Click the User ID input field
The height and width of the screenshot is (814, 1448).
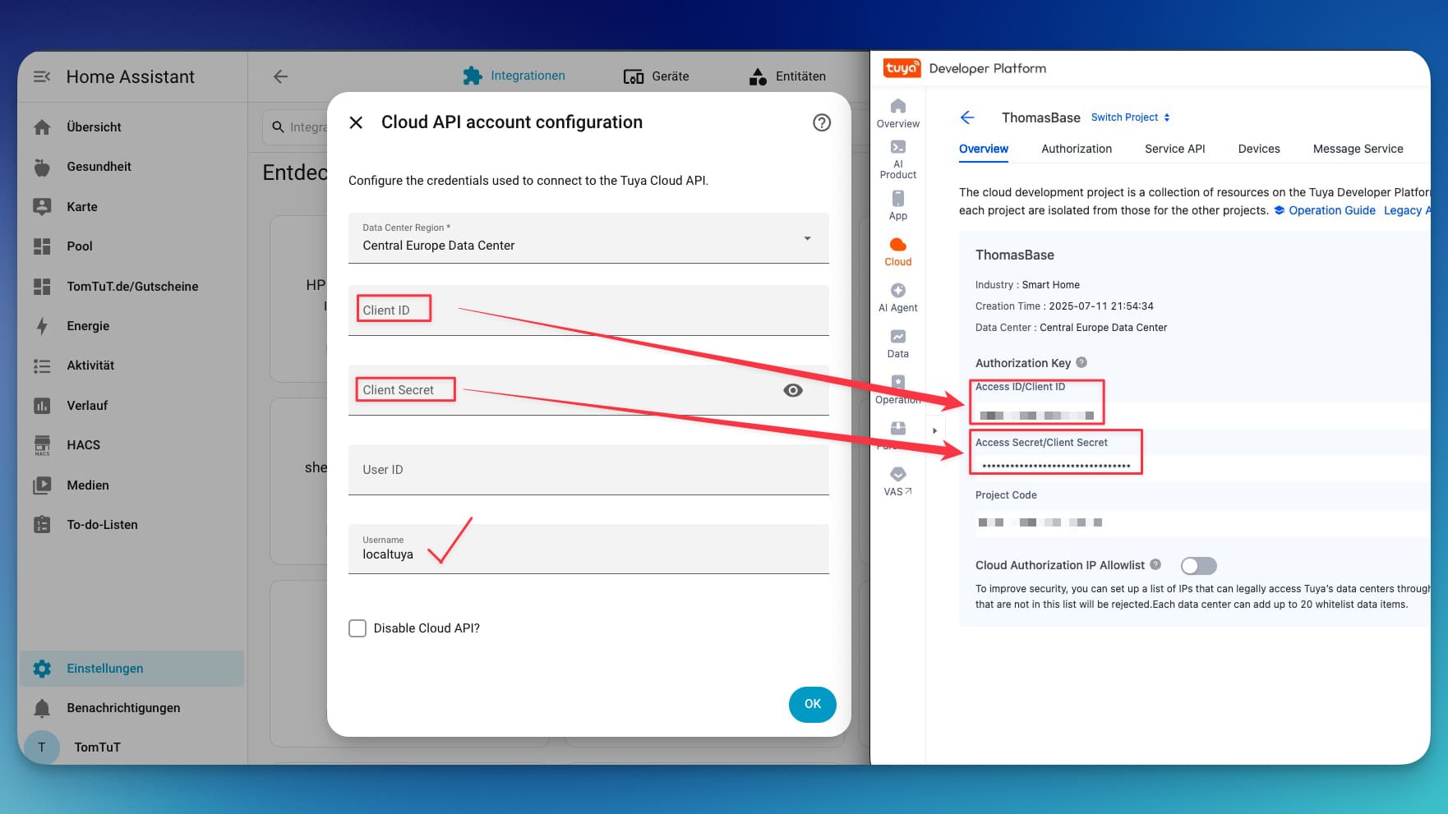point(588,470)
